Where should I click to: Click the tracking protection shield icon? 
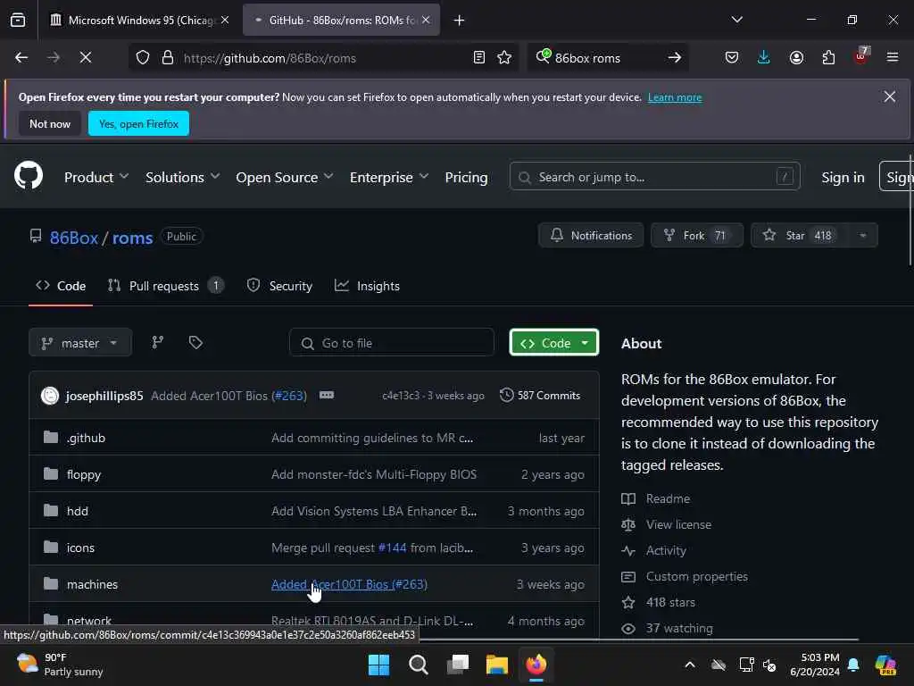143,58
